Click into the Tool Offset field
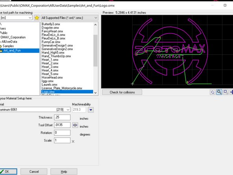The image size is (233, 175). coord(62,125)
